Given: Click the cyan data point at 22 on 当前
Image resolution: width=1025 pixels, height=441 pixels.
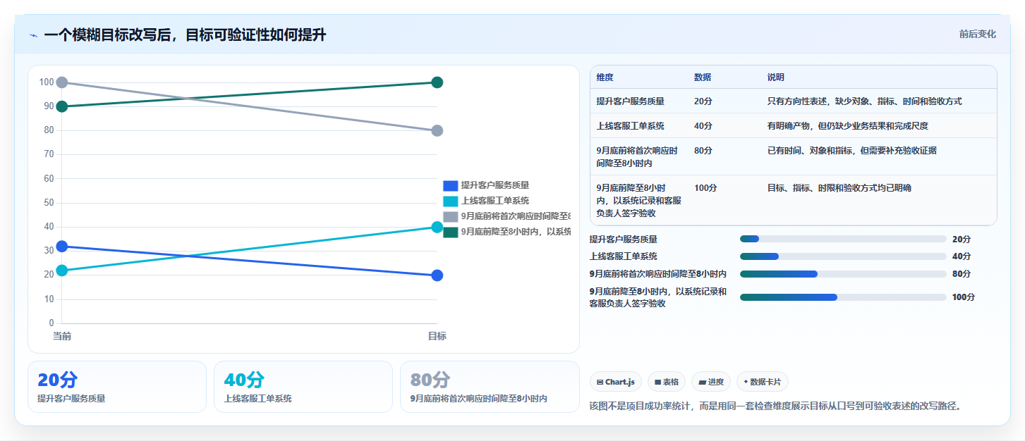Looking at the screenshot, I should pos(62,271).
